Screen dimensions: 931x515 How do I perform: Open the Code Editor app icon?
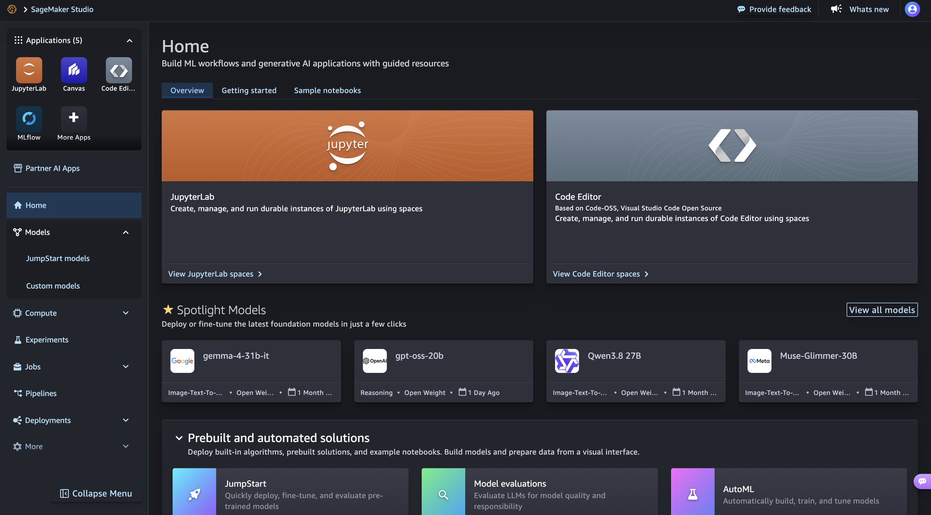pos(119,70)
